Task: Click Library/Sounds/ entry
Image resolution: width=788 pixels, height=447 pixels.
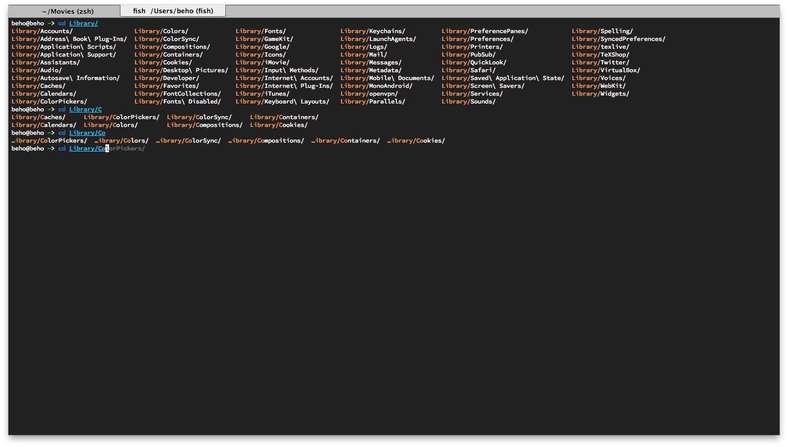Action: pyautogui.click(x=469, y=102)
